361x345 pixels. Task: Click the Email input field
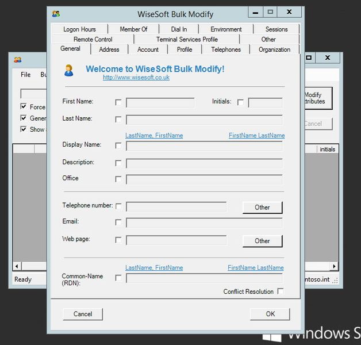[x=205, y=223]
